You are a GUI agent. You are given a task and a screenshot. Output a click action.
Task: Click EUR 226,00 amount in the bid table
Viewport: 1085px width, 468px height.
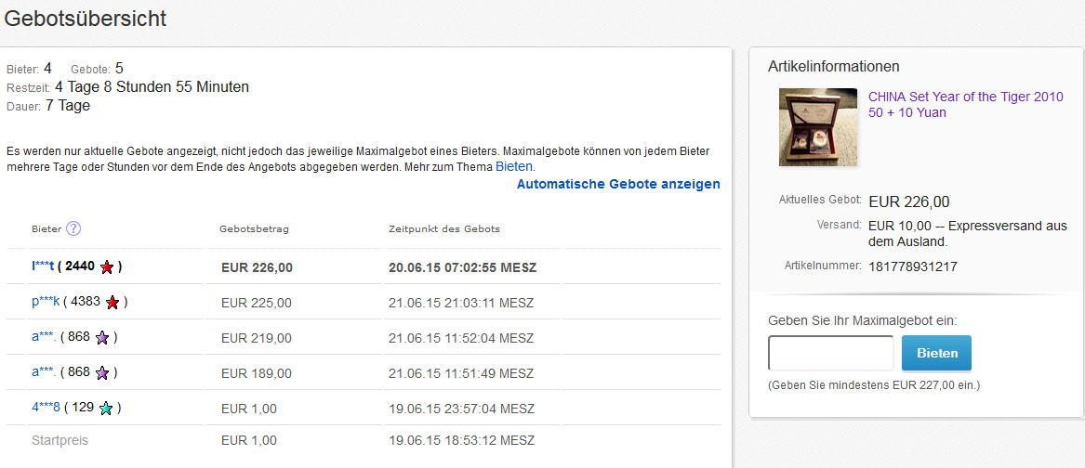[257, 267]
